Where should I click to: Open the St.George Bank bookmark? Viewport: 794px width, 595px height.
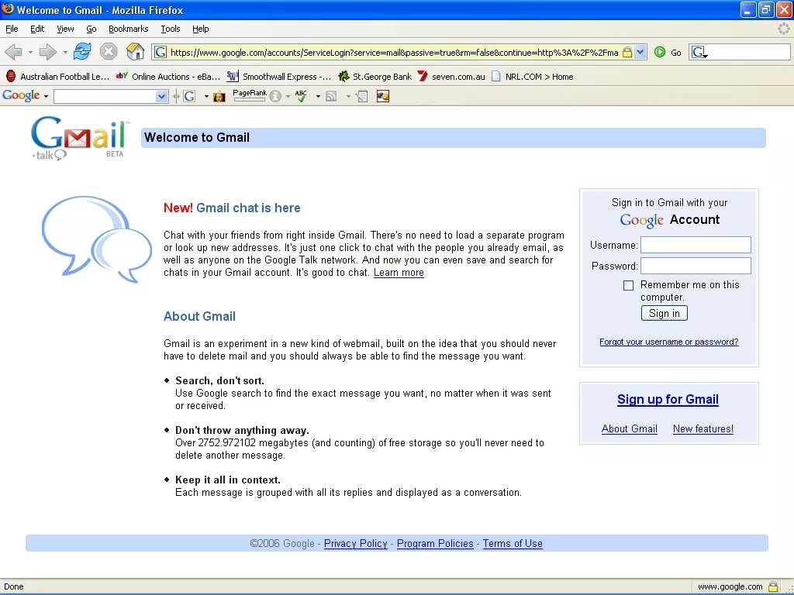coord(375,77)
